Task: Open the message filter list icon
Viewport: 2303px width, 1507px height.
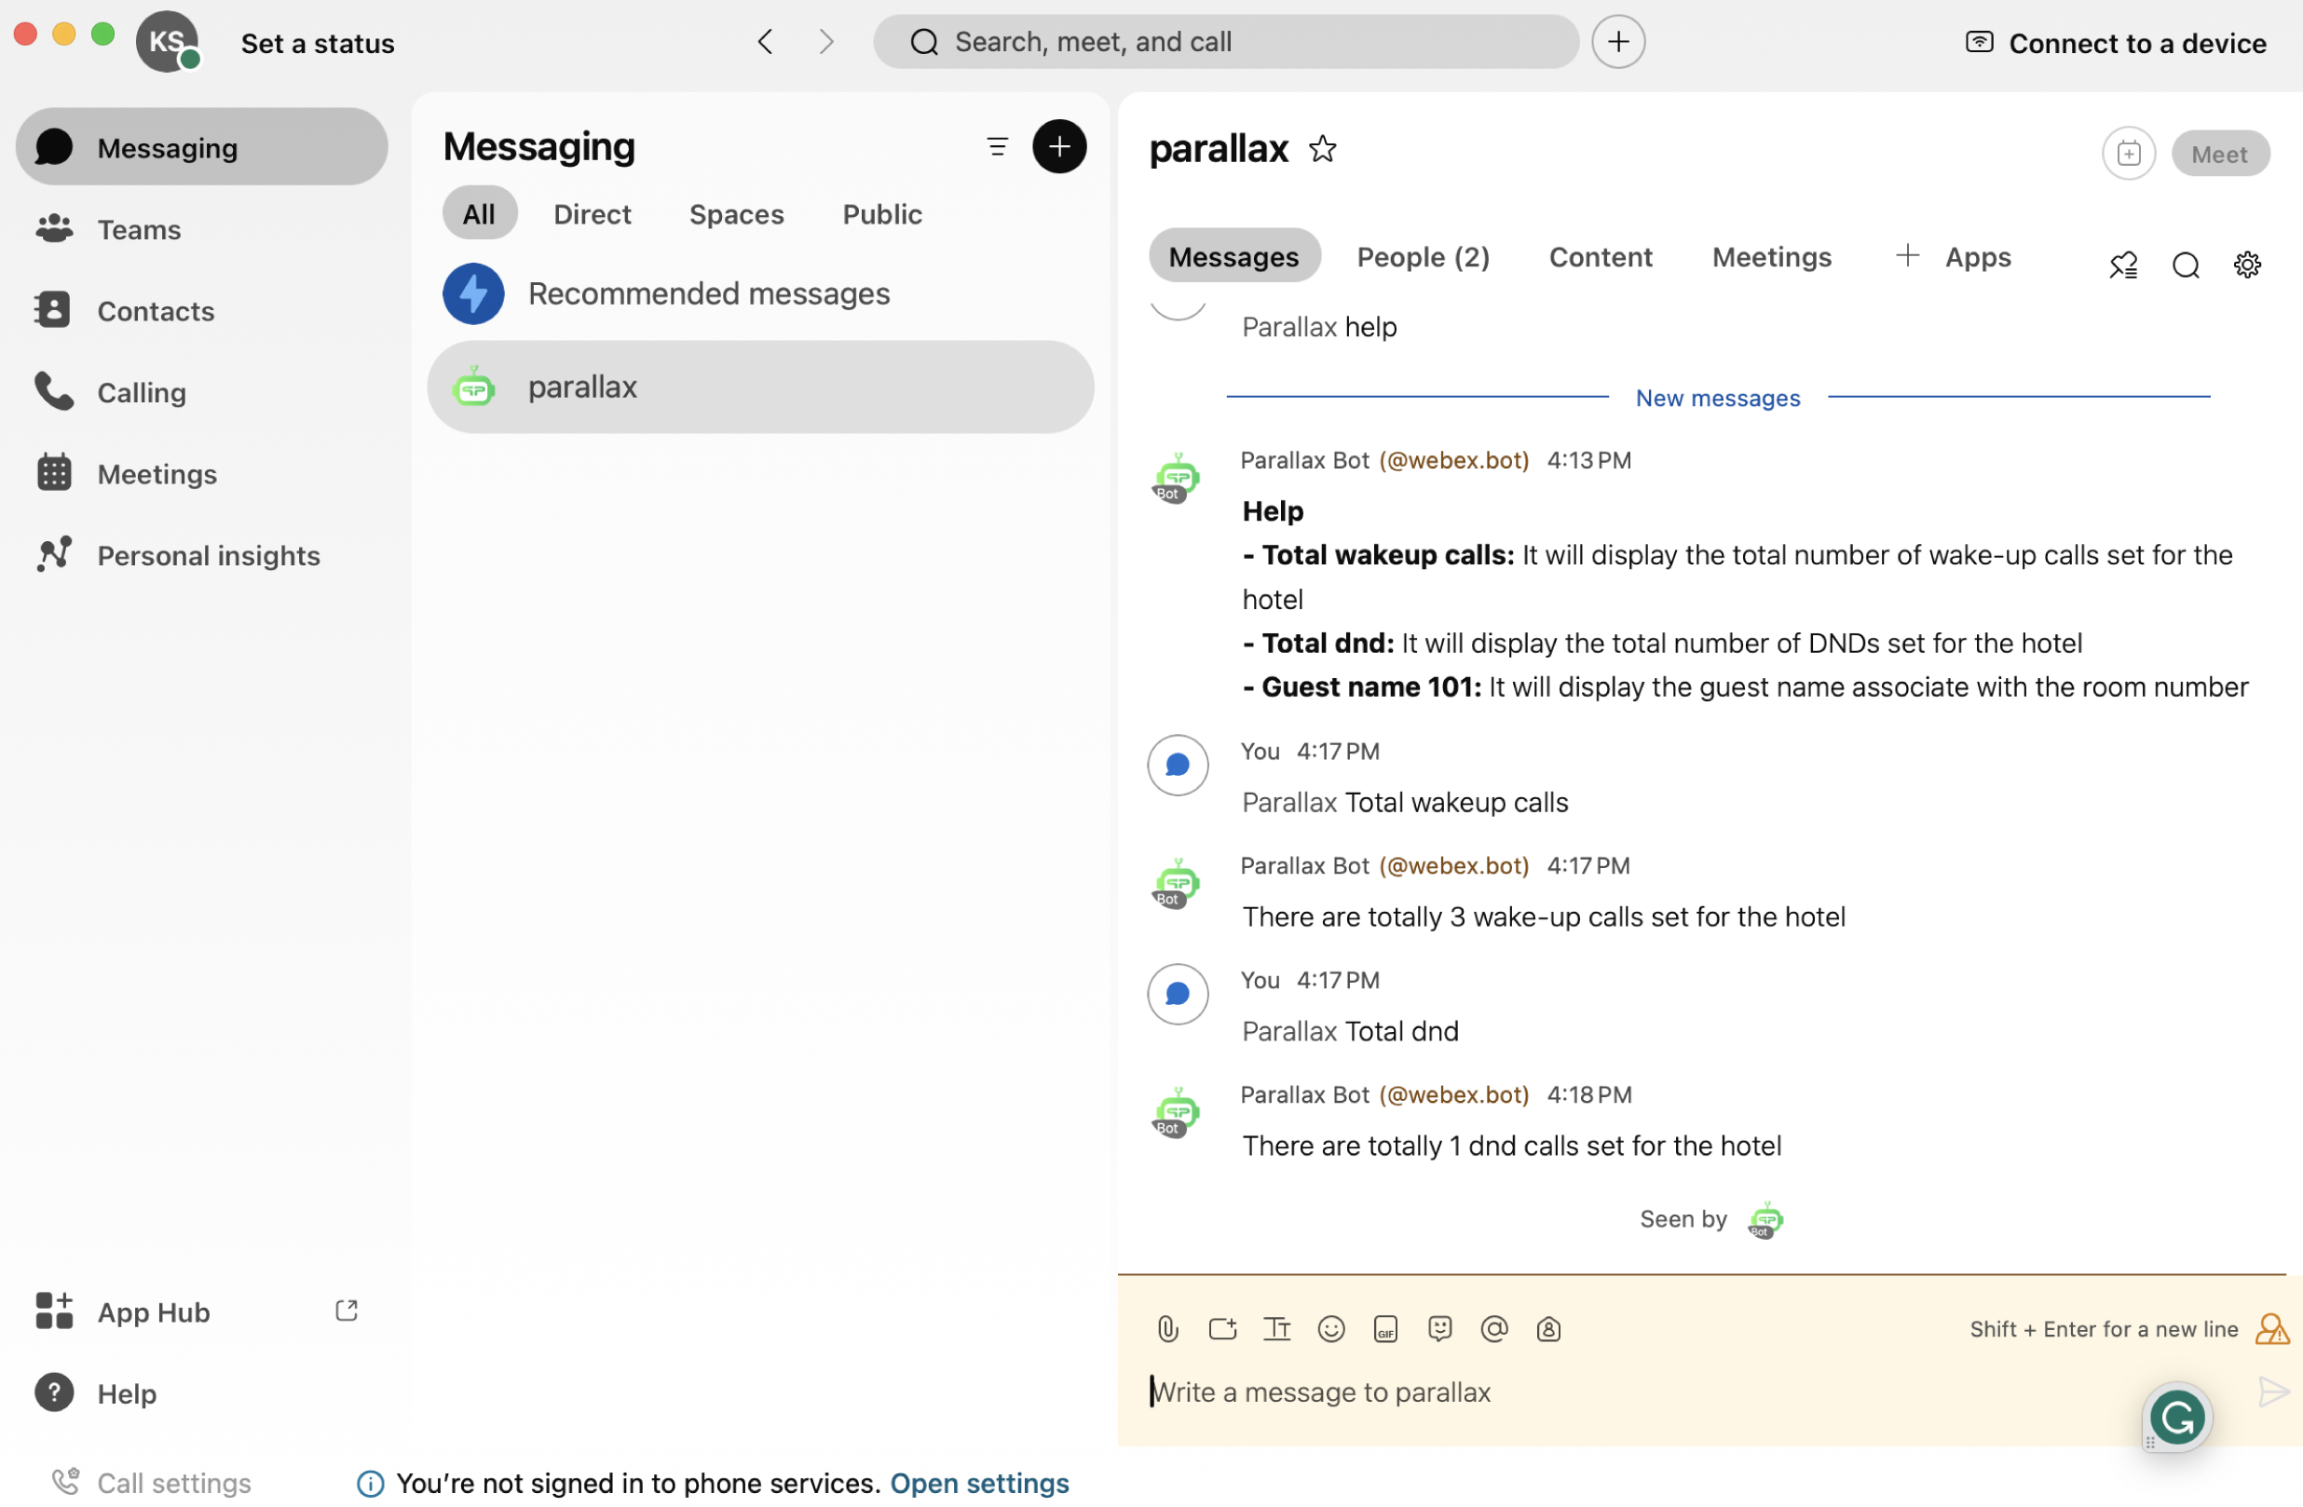Action: tap(997, 146)
